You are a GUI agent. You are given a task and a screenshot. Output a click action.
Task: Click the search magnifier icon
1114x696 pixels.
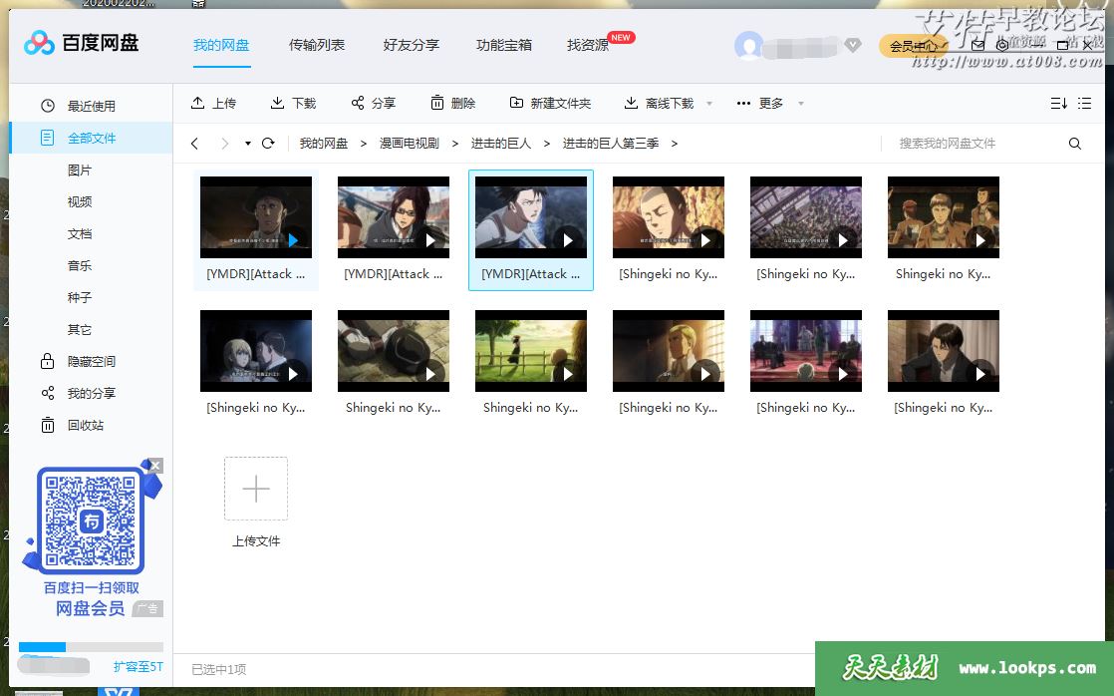tap(1074, 144)
